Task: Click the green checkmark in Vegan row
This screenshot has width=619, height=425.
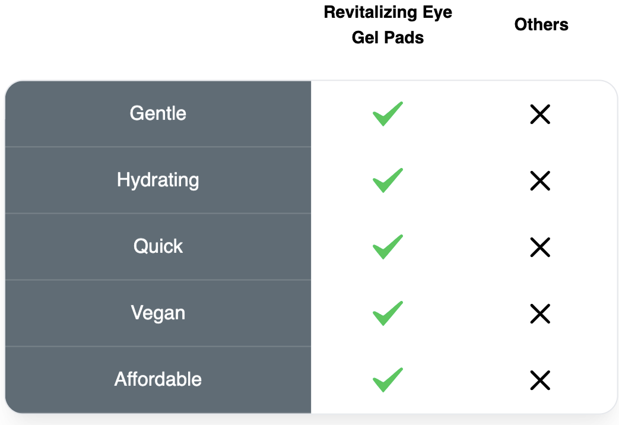Action: [388, 313]
